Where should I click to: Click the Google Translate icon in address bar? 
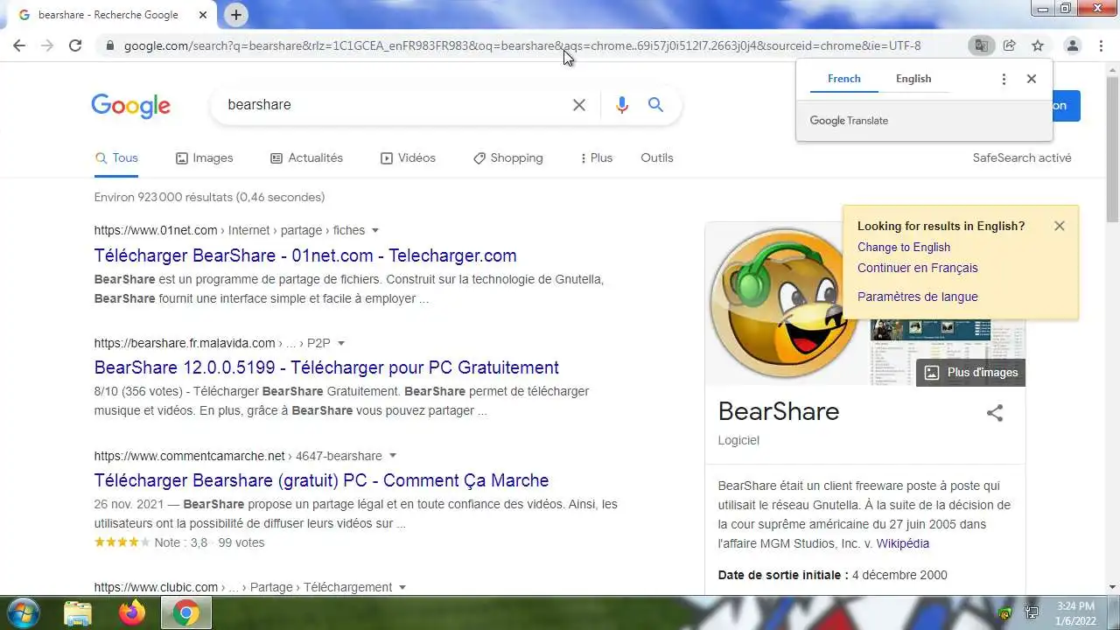[982, 45]
